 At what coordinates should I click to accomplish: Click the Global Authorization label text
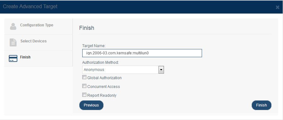[x=104, y=78]
